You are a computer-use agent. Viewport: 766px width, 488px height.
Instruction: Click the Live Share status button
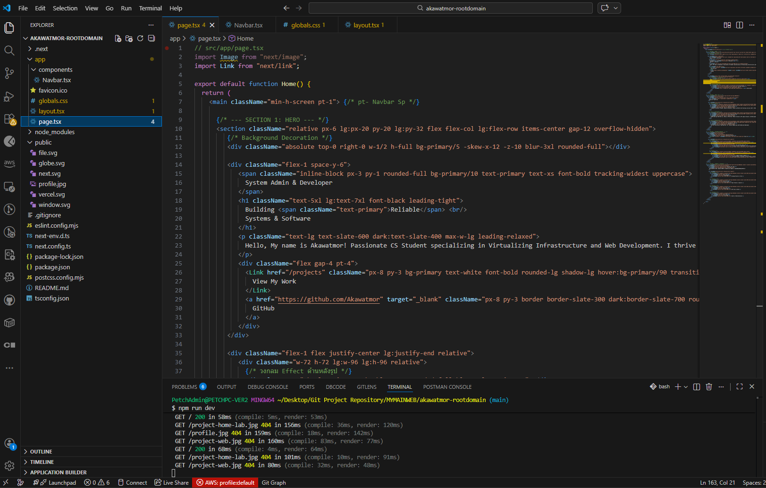pyautogui.click(x=172, y=482)
